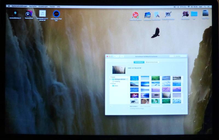
Task: Click the Bluetooth icon in menu bar
Action: pyautogui.click(x=178, y=7)
